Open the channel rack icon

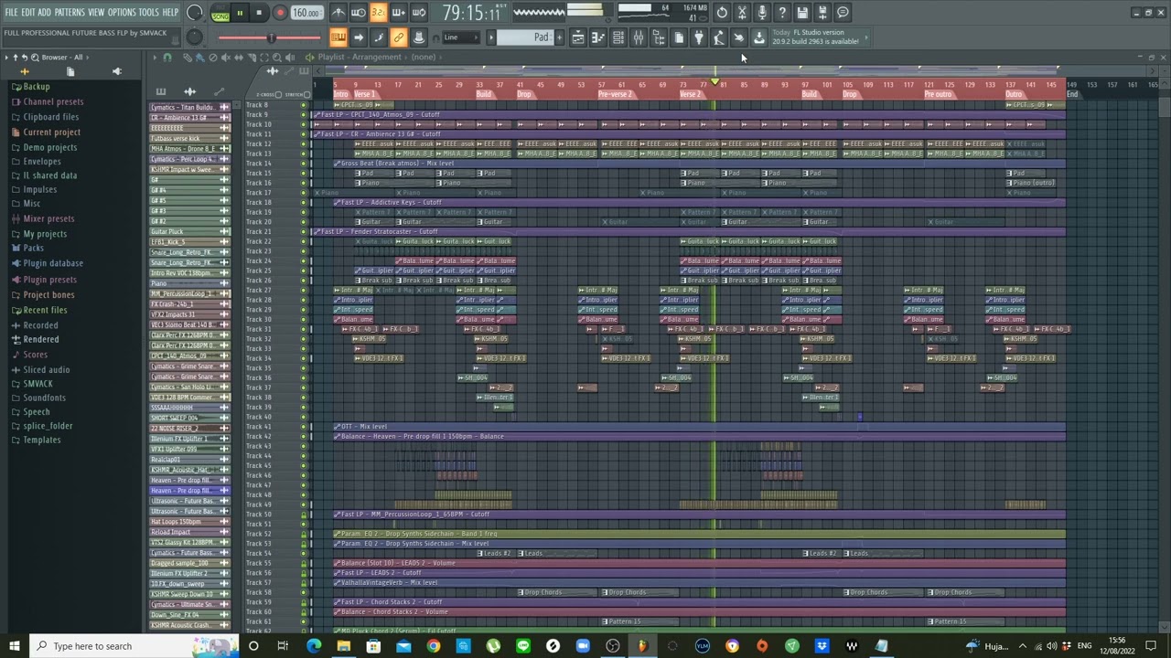pyautogui.click(x=618, y=37)
